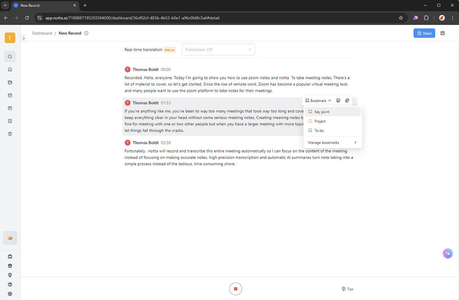Screen dimensions: 459x300
Task: Click the info icon next to New Record
Action: click(x=86, y=33)
